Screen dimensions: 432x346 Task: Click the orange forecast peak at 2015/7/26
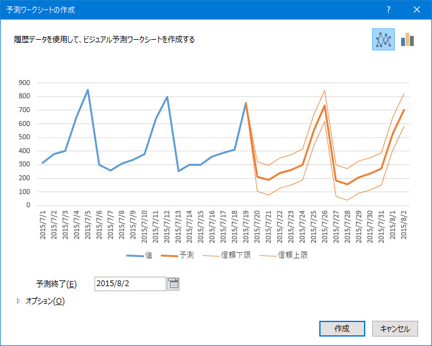(324, 105)
